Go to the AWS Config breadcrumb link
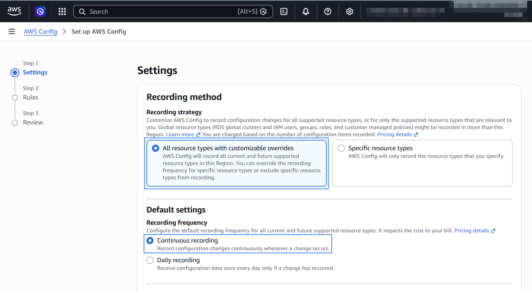 click(41, 31)
